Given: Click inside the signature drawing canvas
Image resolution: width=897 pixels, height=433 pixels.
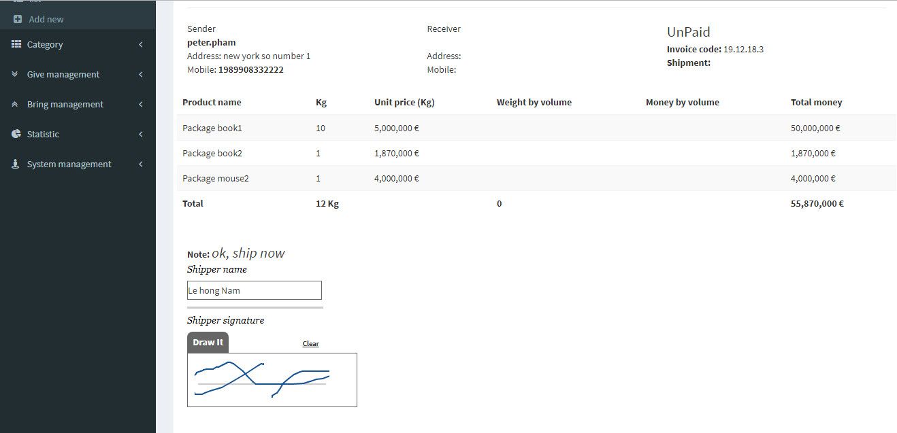Looking at the screenshot, I should click(272, 379).
